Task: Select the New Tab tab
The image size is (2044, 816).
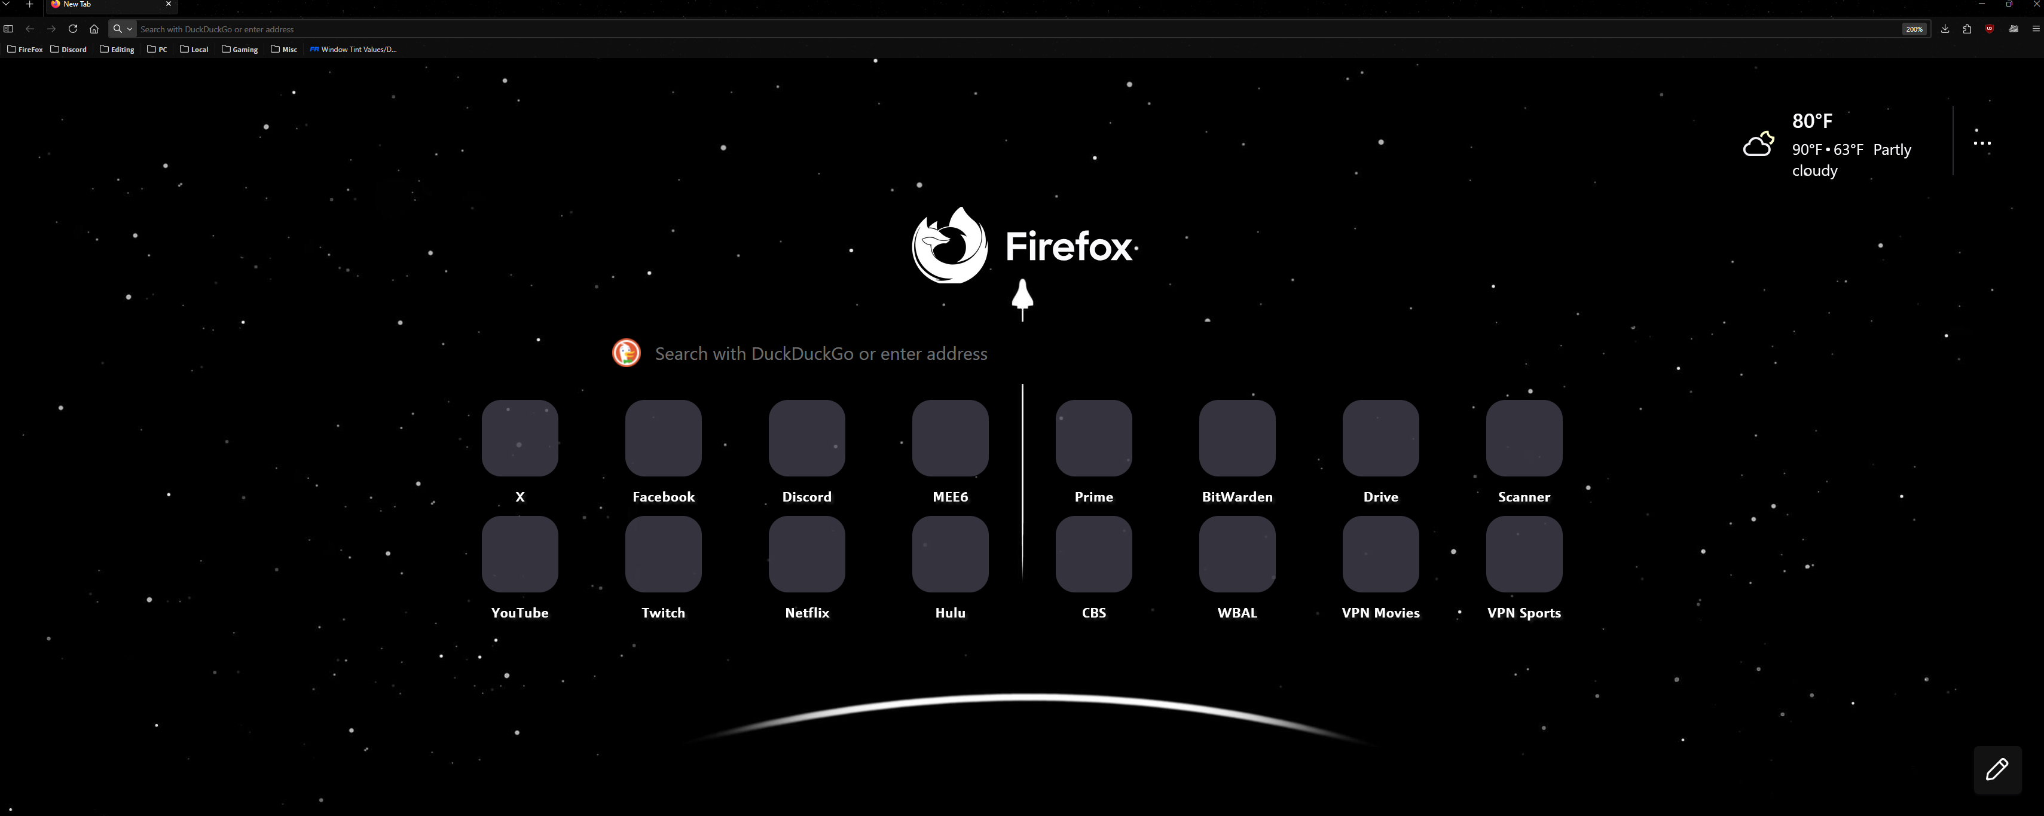Action: click(x=103, y=5)
